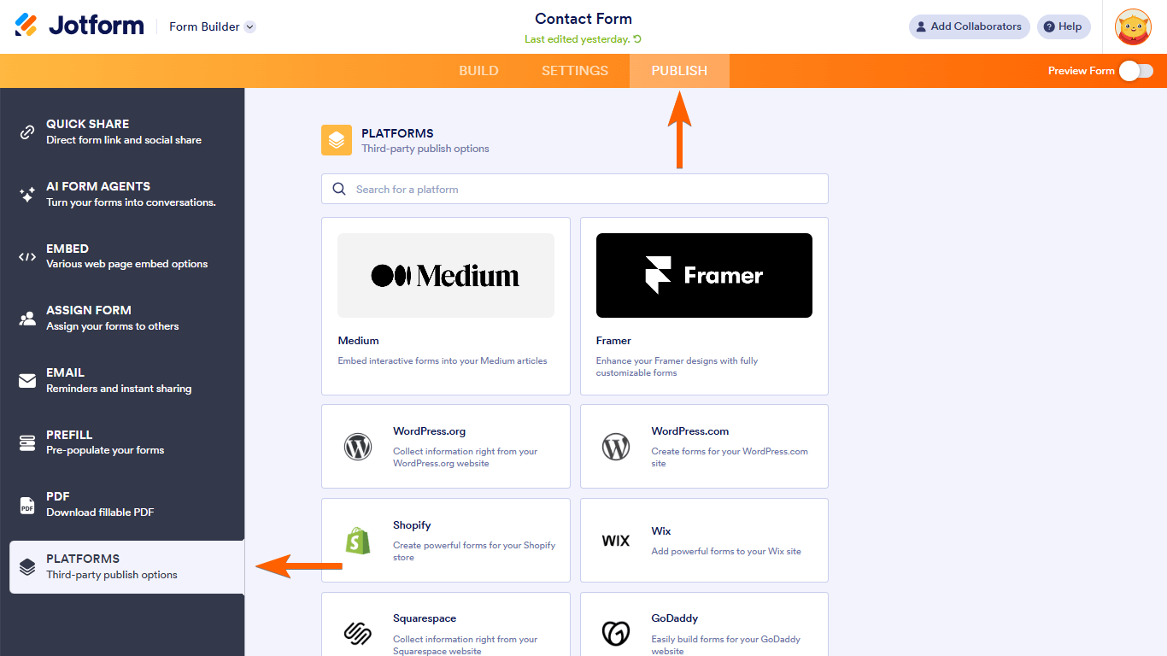Click the Add Collaborators button
The height and width of the screenshot is (656, 1167).
pyautogui.click(x=969, y=26)
